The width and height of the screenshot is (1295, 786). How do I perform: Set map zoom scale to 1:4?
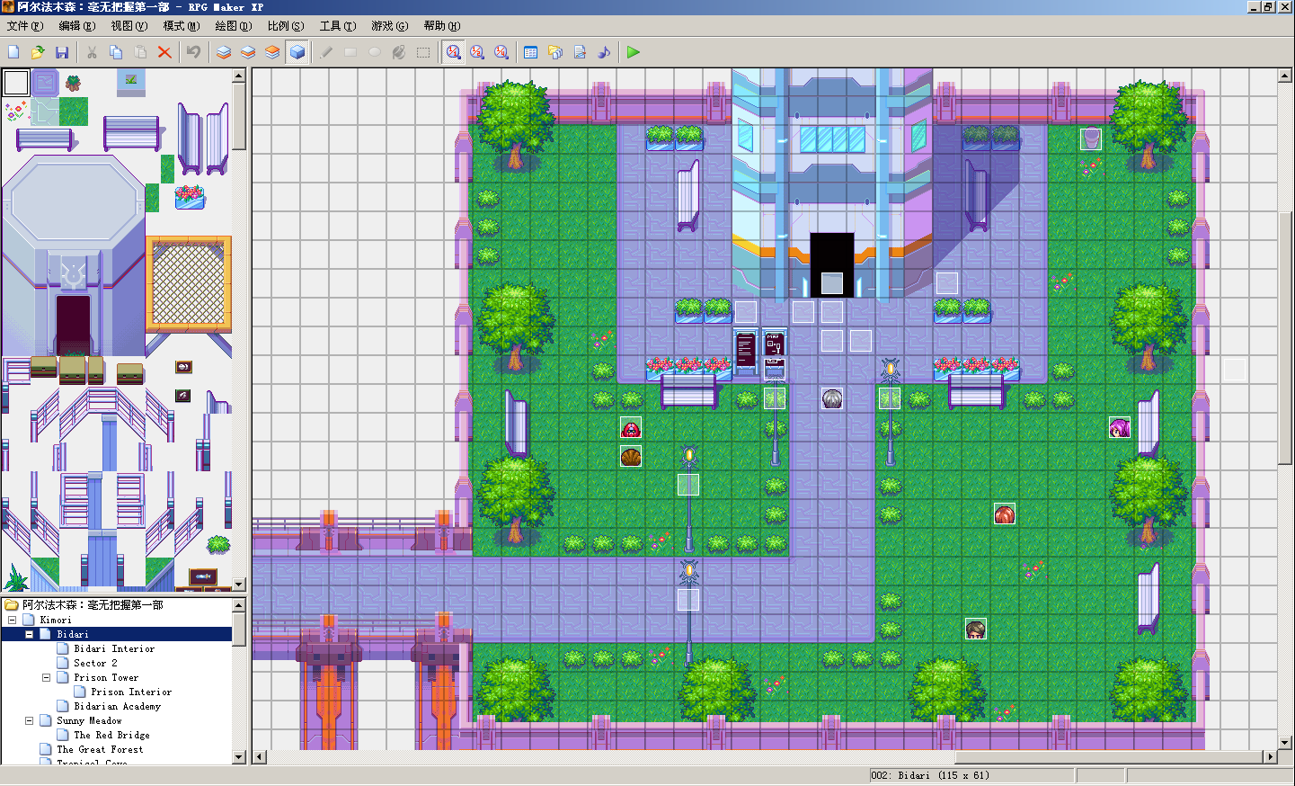[501, 52]
